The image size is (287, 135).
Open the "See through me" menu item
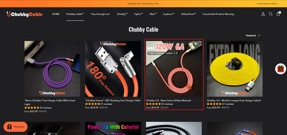tap(100, 14)
